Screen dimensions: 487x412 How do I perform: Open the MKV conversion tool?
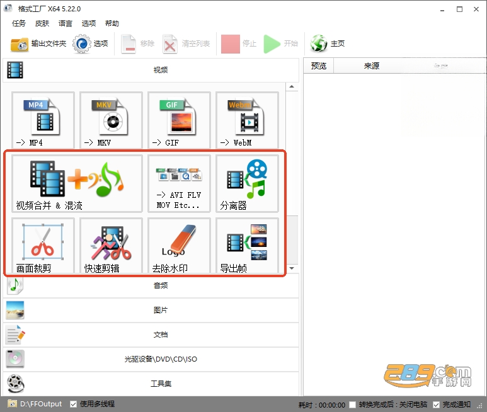click(111, 120)
